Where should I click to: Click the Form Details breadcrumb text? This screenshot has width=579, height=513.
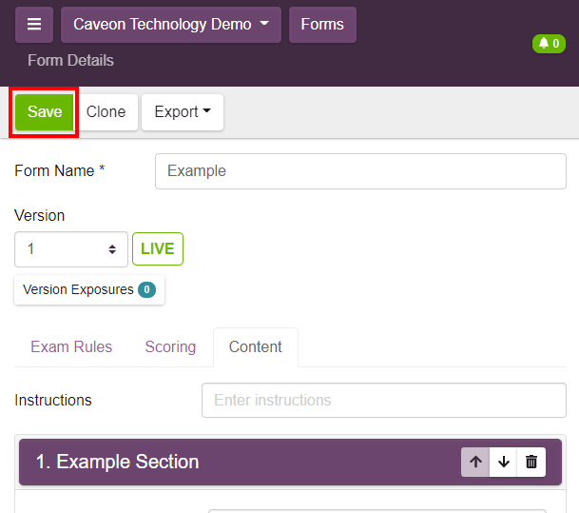[x=70, y=60]
